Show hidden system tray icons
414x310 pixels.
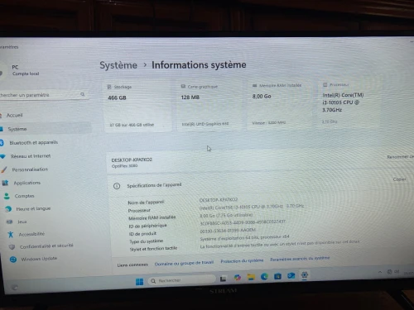pyautogui.click(x=380, y=272)
